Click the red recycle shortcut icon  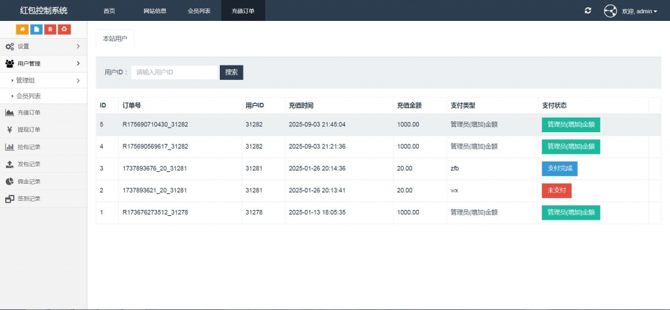pos(64,29)
